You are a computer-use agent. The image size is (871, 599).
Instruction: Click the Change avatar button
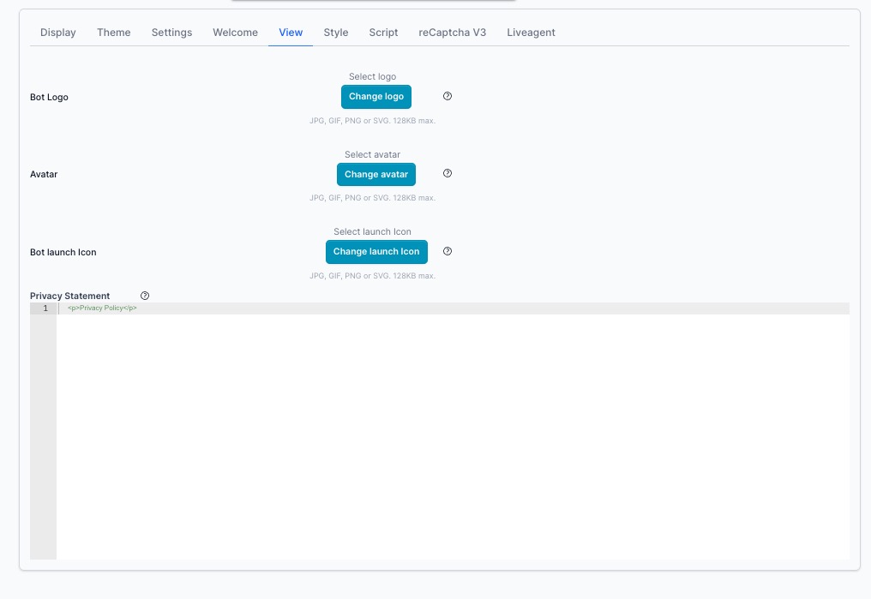(375, 174)
